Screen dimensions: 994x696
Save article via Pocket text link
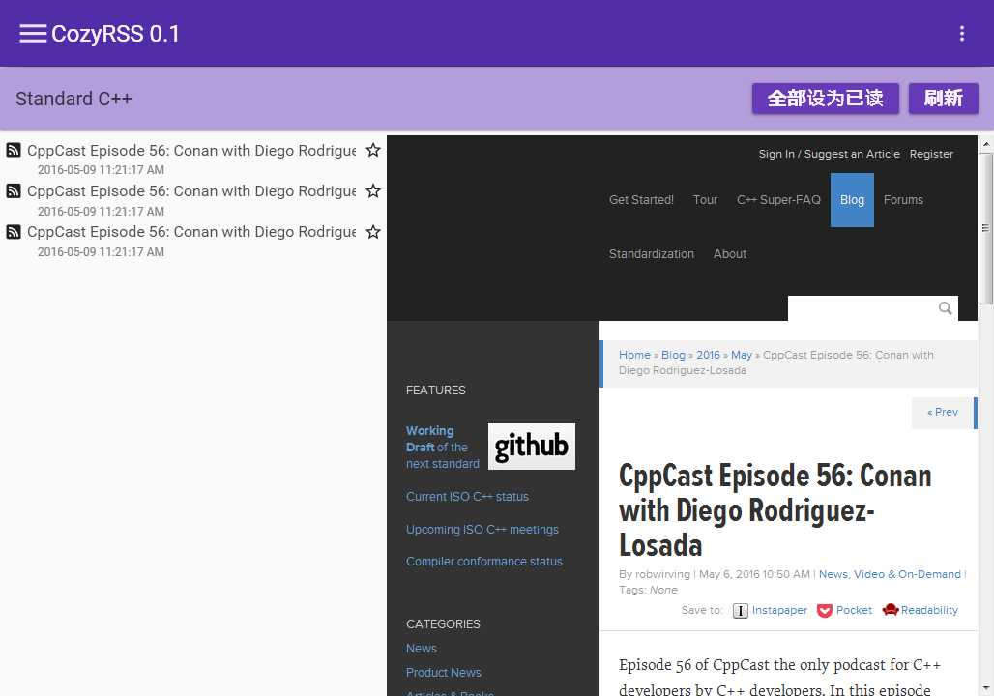click(x=854, y=610)
